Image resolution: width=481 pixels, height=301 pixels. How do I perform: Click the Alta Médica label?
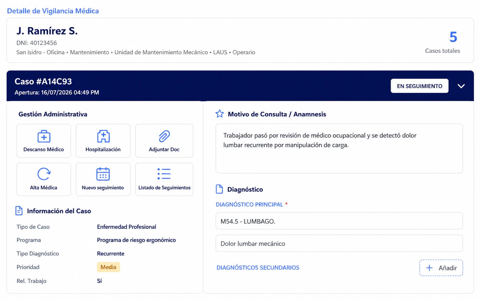(44, 188)
